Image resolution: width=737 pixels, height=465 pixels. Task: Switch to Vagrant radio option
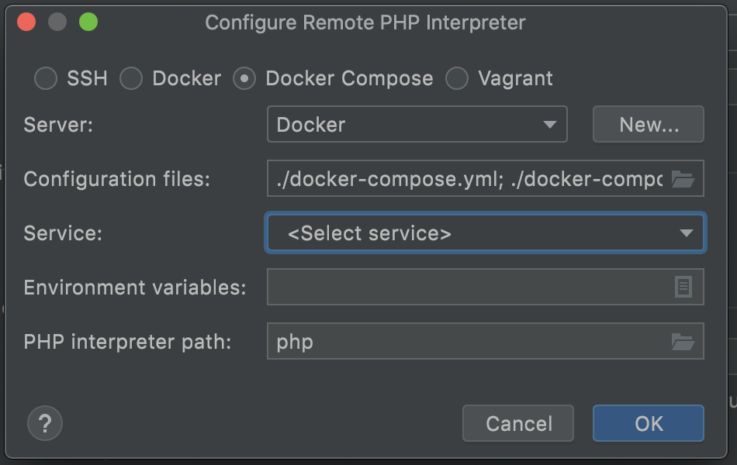pyautogui.click(x=457, y=78)
